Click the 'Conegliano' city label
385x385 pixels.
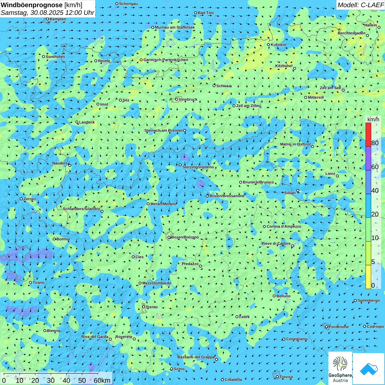(x=296, y=339)
